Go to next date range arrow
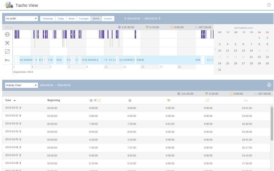The width and height of the screenshot is (274, 171). (159, 18)
